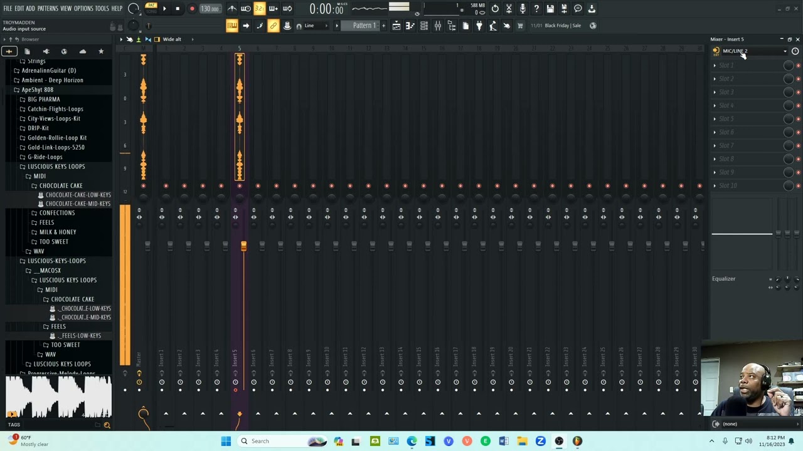Click the Slot 4 mix level knob
The height and width of the screenshot is (451, 803).
pyautogui.click(x=789, y=105)
